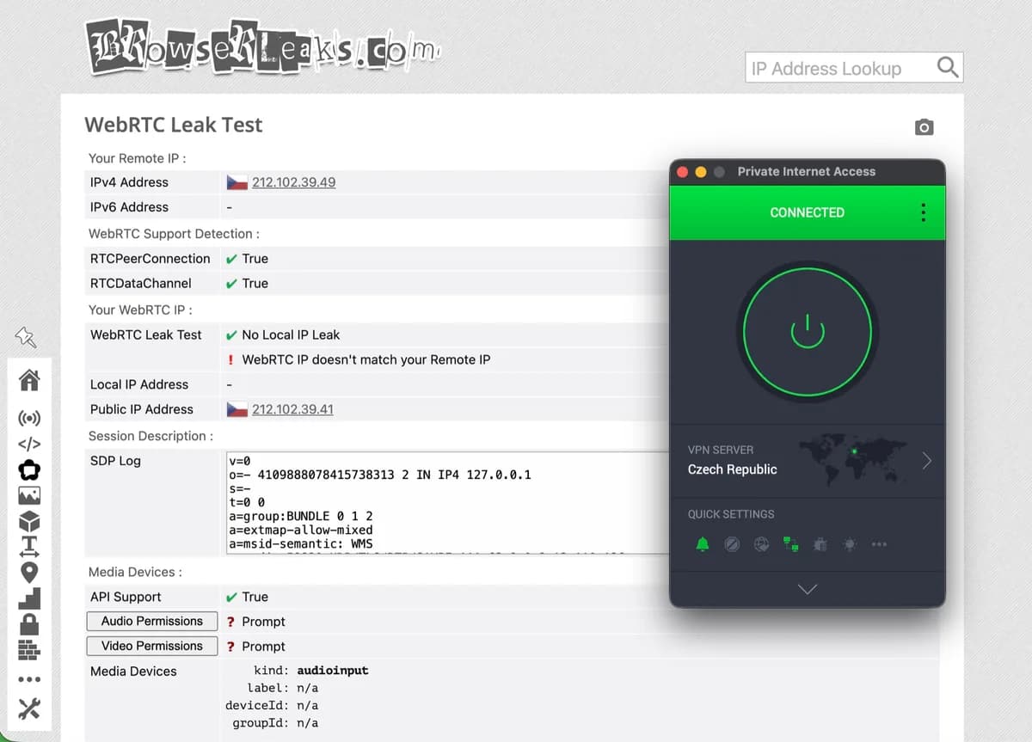
Task: Click the three-dots More Tools sidebar icon
Action: [29, 679]
